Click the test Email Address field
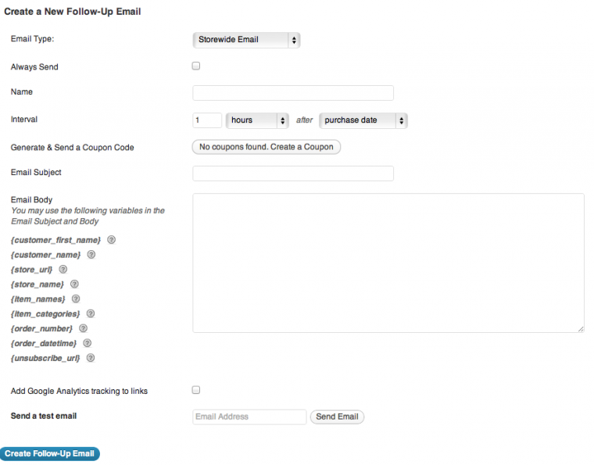Screen dimensions: 594x465 (249, 417)
